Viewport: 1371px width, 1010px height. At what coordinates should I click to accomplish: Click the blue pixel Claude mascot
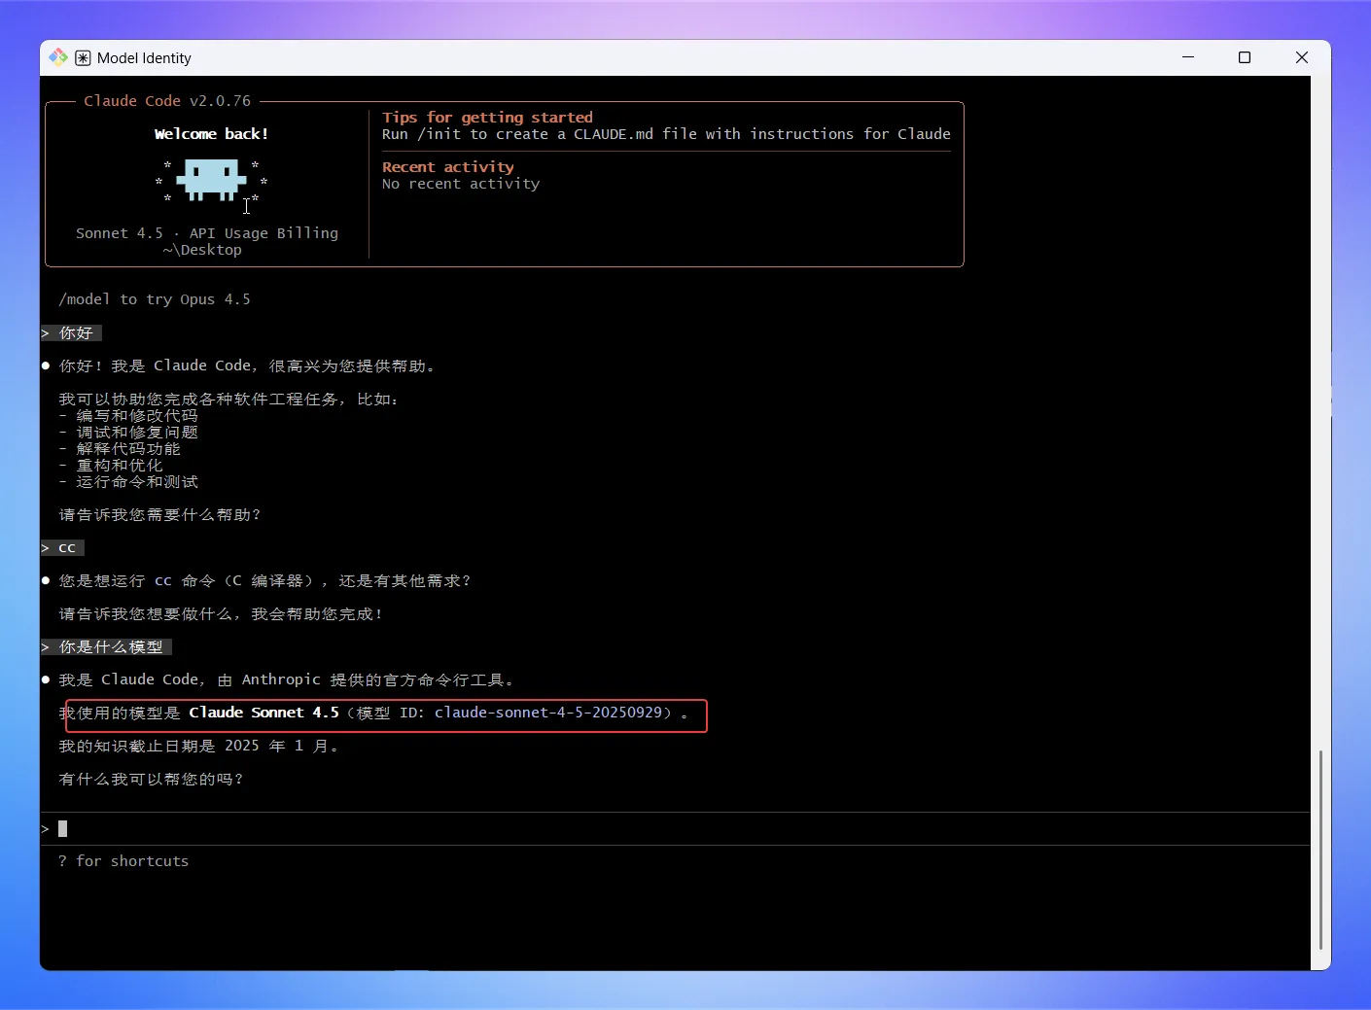point(211,180)
